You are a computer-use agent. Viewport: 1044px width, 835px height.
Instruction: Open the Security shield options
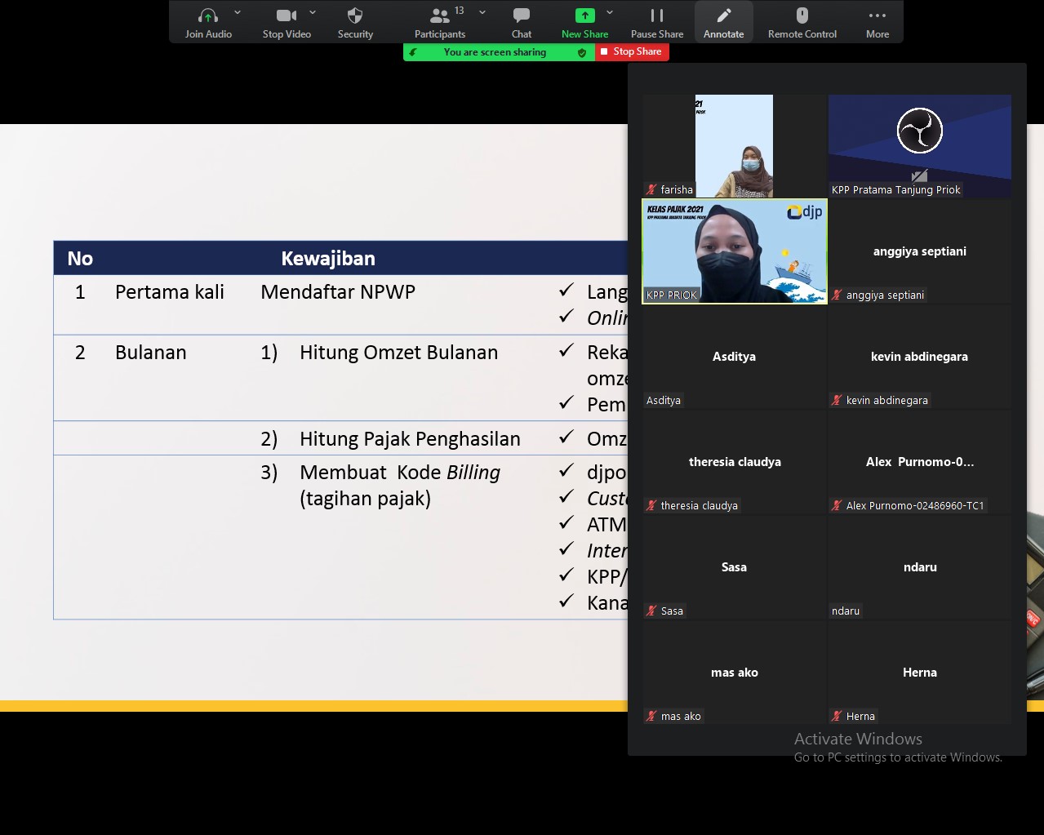(355, 16)
